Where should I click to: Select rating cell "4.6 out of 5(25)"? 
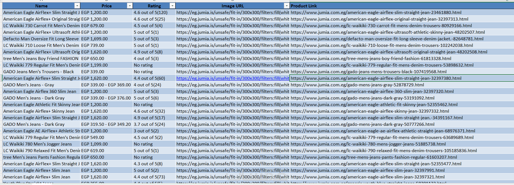tap(154, 19)
